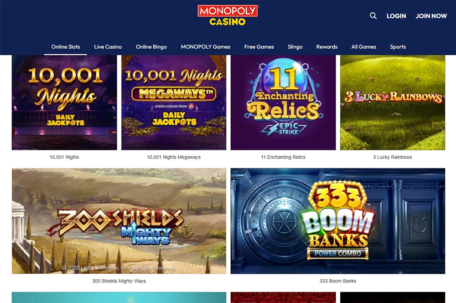The image size is (456, 303).
Task: Go to Online Bingo section
Action: pos(151,47)
